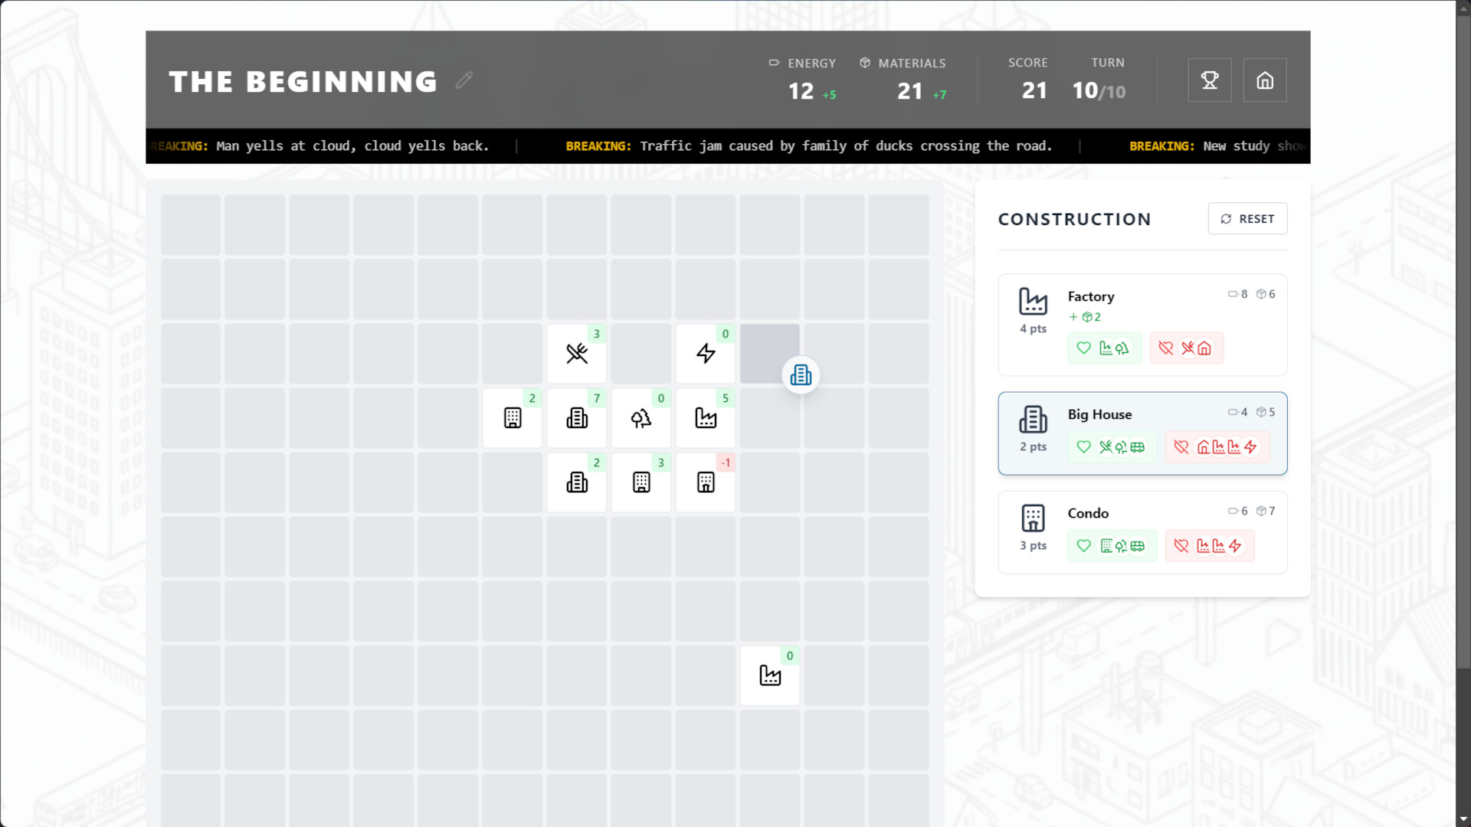Select the restaurant utensils tile on the grid
Viewport: 1471px width, 827px height.
576,354
